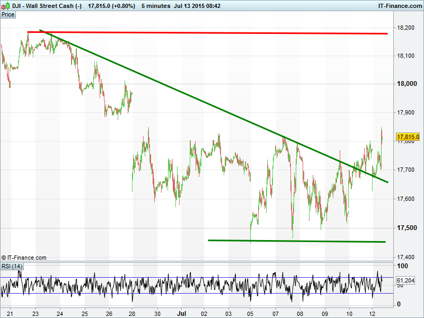The image size is (424, 318).
Task: Click the candlestick icon beside DJI title
Action: [6, 6]
